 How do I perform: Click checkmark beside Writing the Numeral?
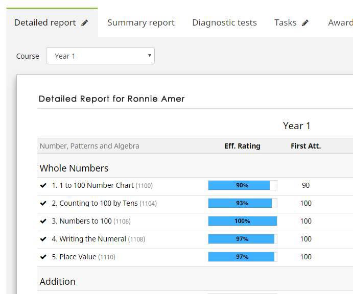pos(43,239)
